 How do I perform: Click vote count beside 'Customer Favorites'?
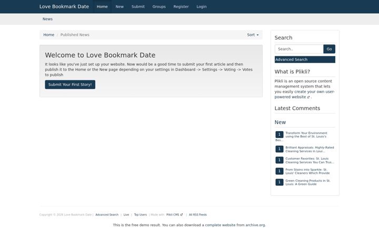click(x=280, y=160)
